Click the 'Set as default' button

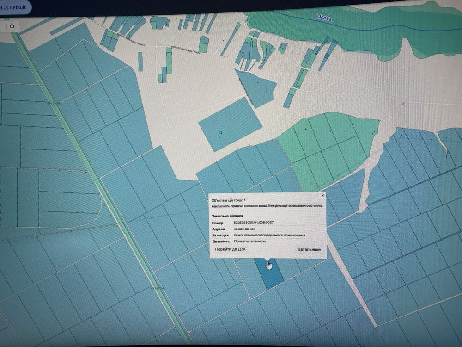coord(14,7)
